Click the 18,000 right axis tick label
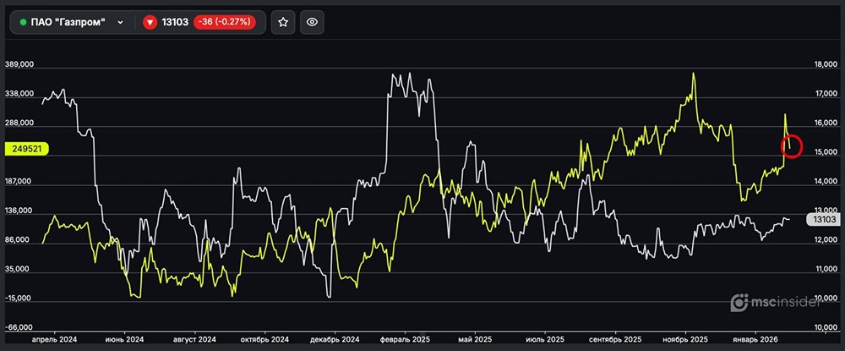This screenshot has width=845, height=351. [x=825, y=64]
